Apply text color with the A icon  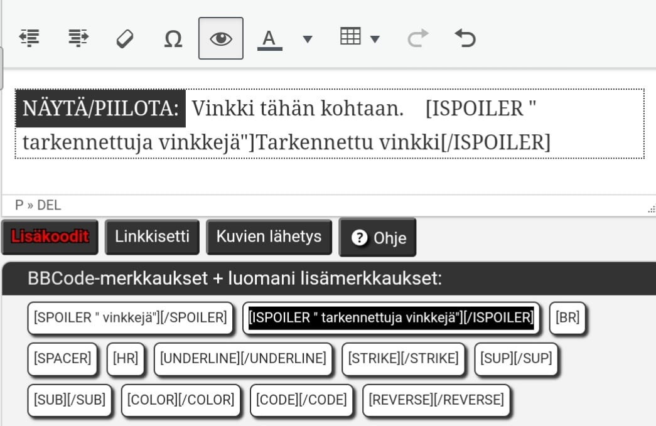point(269,39)
